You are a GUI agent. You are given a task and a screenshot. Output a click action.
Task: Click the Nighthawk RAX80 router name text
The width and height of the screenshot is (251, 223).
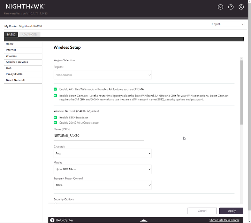click(x=31, y=26)
